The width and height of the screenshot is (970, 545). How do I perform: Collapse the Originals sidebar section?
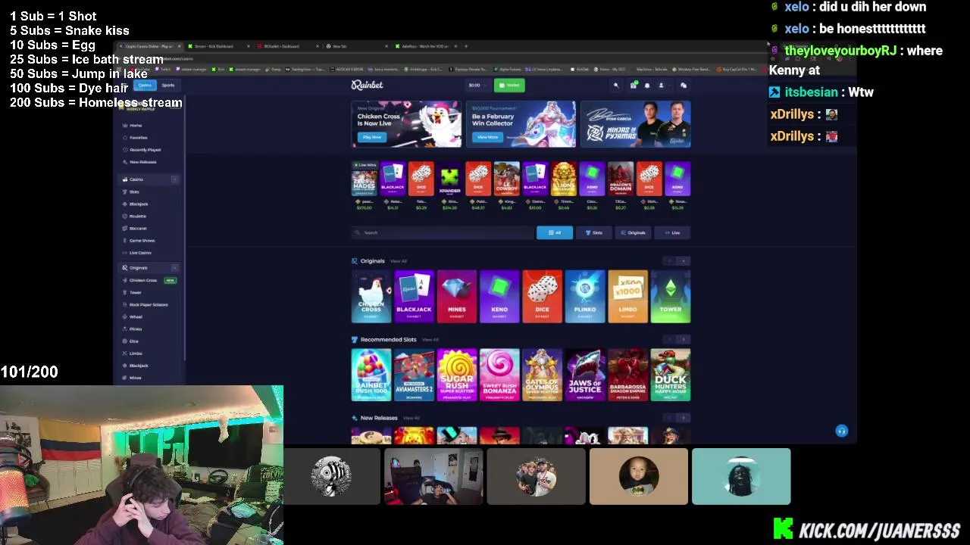[x=174, y=268]
